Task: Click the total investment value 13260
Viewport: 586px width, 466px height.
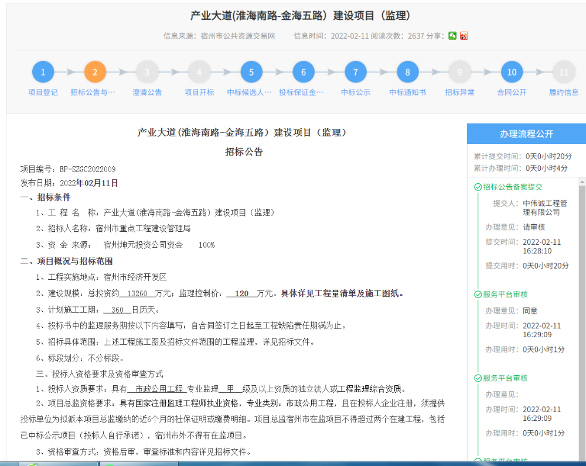Action: 137,293
